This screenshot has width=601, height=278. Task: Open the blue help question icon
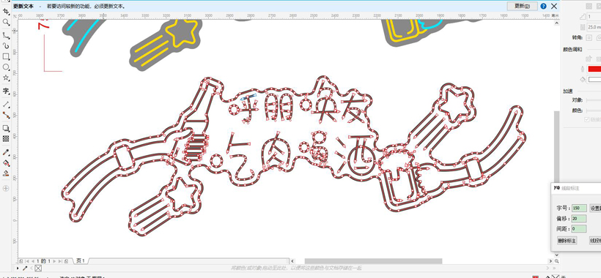click(543, 6)
